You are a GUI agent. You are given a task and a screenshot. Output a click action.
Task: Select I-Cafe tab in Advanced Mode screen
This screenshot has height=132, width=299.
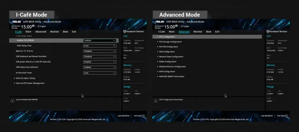[x=162, y=32]
